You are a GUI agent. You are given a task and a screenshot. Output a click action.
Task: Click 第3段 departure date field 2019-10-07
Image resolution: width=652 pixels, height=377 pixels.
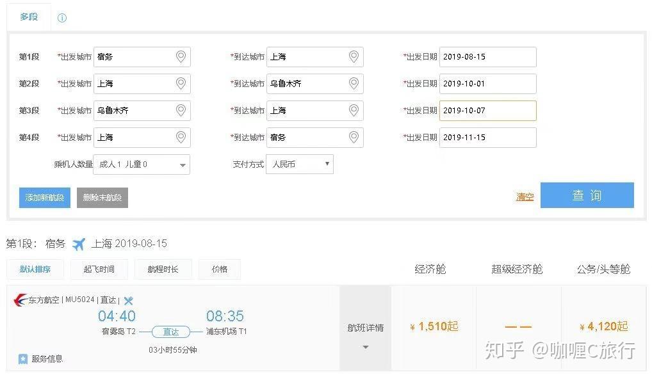coord(488,111)
